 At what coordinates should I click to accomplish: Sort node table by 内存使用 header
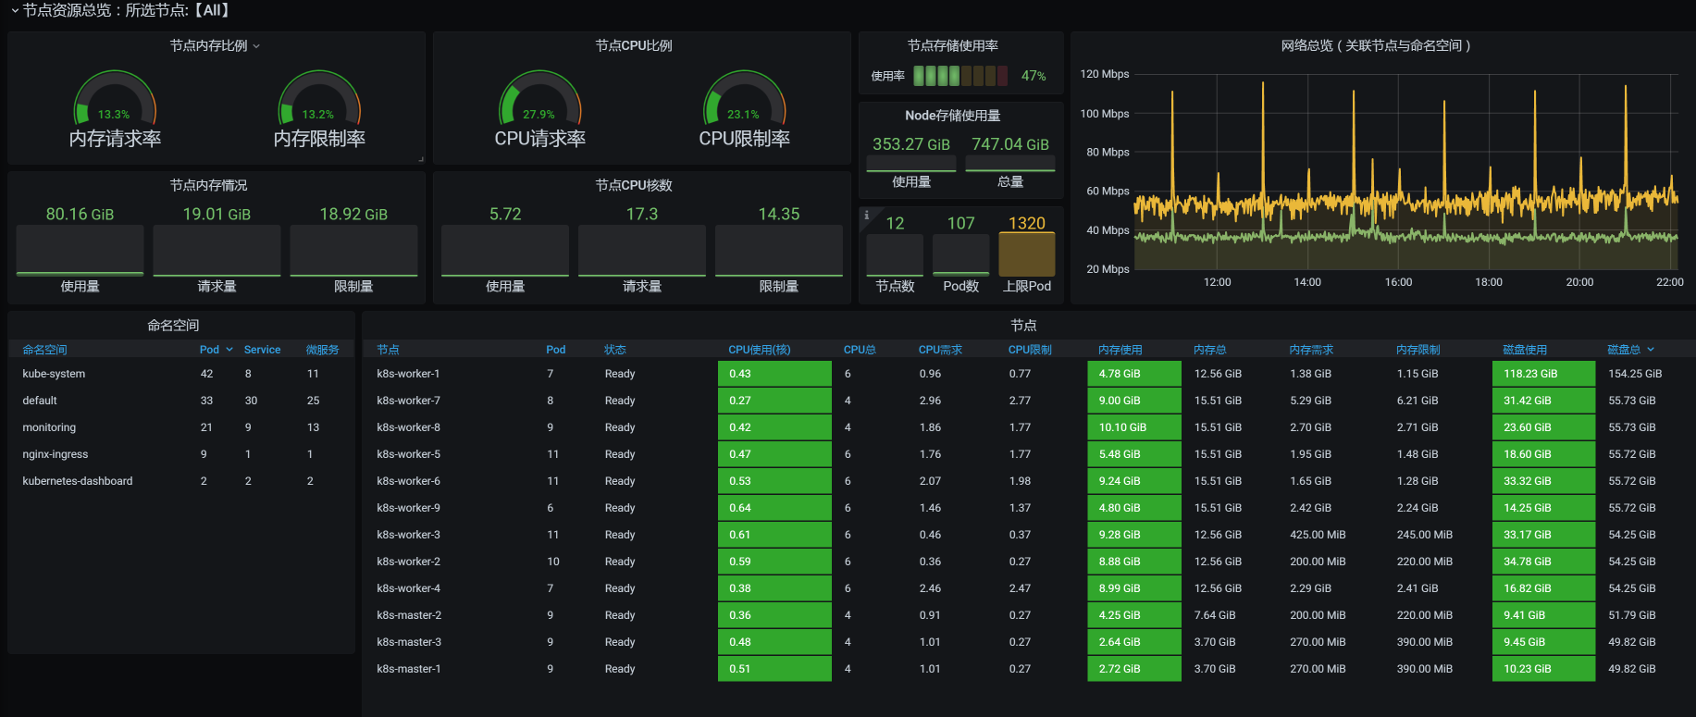1120,350
